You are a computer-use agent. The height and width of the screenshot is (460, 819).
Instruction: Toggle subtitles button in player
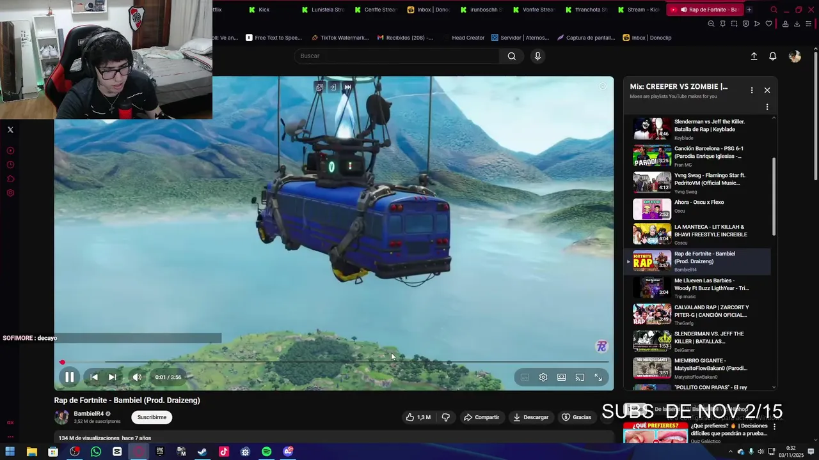pyautogui.click(x=525, y=377)
